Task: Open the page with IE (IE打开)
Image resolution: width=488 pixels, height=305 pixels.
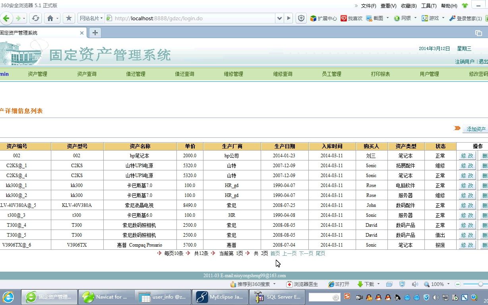Action: tap(339, 284)
